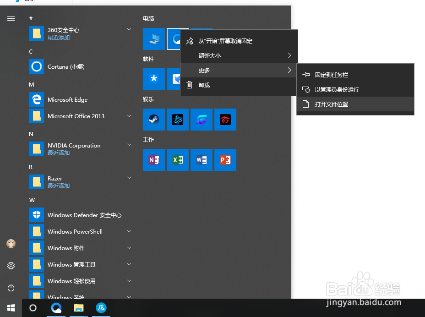
Task: Launch the OneNote tile
Action: 154,160
